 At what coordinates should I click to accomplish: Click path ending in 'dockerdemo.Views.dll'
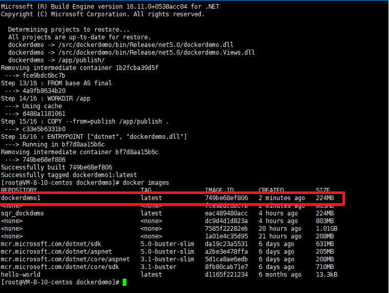pos(156,53)
